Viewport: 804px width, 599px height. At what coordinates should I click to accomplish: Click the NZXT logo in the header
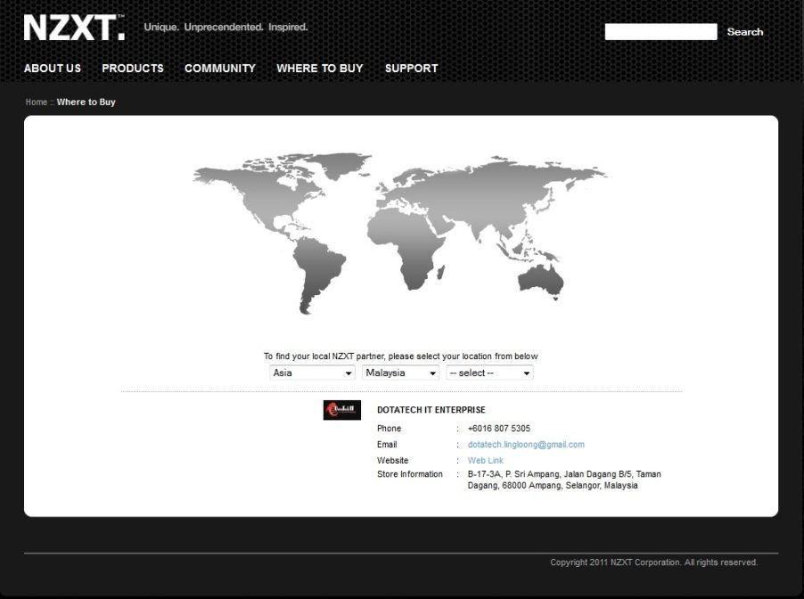pos(74,29)
